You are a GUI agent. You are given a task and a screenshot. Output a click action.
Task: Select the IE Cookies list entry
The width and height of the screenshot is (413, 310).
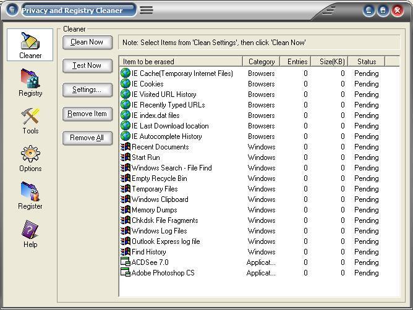click(x=147, y=84)
